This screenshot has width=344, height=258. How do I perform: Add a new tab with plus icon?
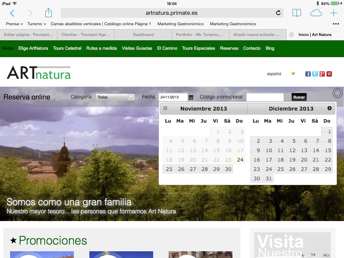pyautogui.click(x=334, y=13)
